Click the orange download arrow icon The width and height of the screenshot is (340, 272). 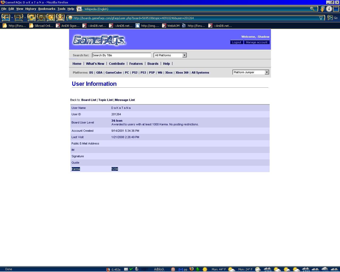tap(322, 9)
